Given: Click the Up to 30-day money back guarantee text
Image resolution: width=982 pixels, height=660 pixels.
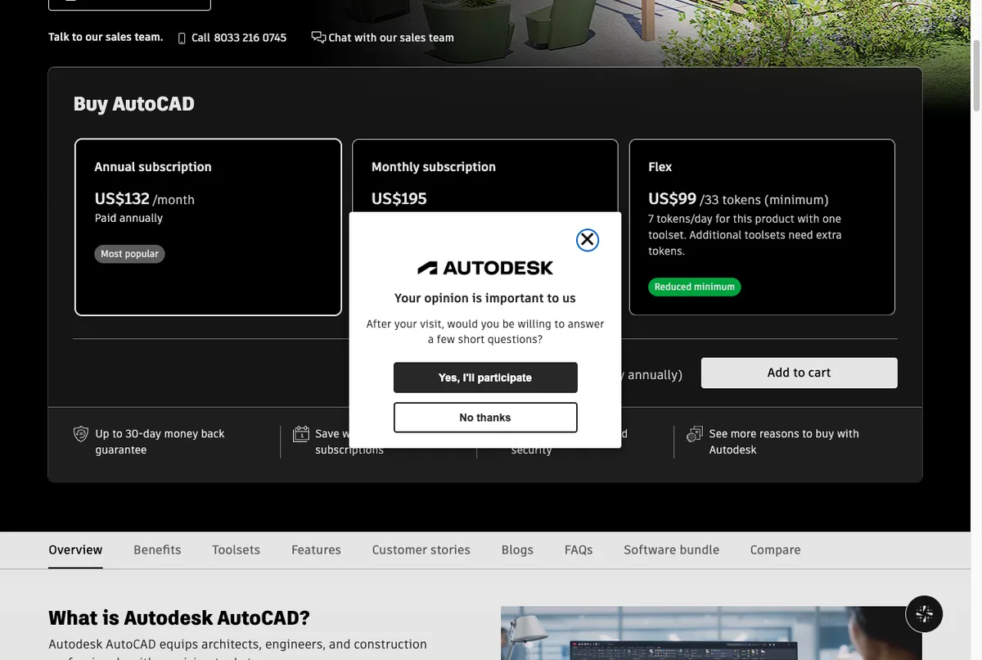Looking at the screenshot, I should [x=160, y=442].
